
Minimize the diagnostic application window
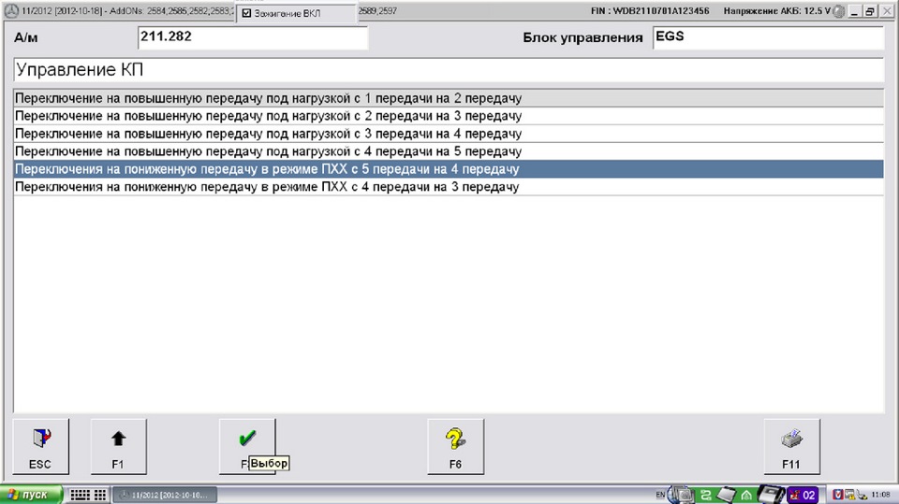coord(855,11)
